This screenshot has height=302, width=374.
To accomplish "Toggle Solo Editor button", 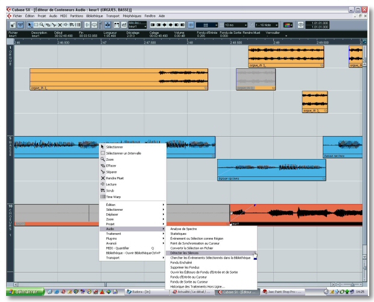I will click(13, 25).
